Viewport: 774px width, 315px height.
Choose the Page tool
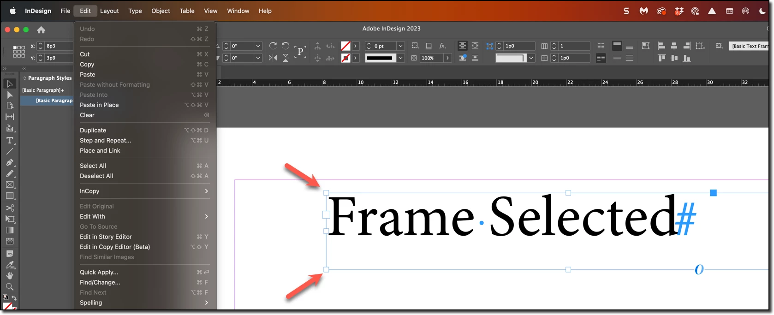pyautogui.click(x=10, y=106)
